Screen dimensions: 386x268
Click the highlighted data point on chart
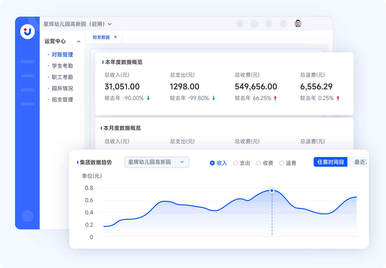pos(272,191)
